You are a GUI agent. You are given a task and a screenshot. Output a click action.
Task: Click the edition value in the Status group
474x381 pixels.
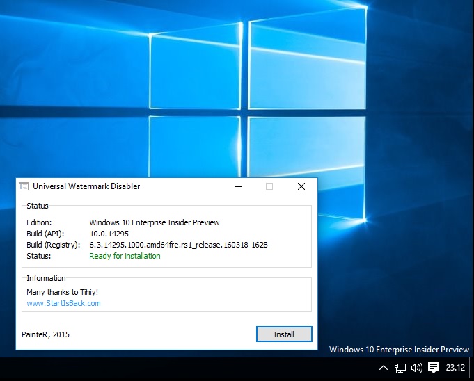click(154, 222)
